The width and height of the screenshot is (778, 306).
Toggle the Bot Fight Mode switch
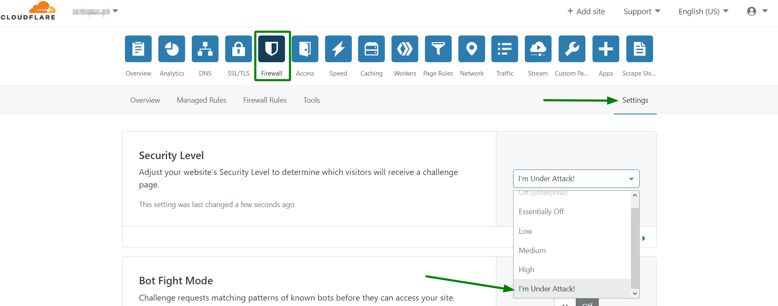(x=577, y=303)
